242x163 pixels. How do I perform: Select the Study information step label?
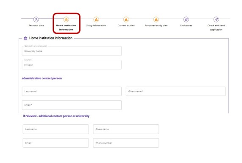tap(96, 25)
